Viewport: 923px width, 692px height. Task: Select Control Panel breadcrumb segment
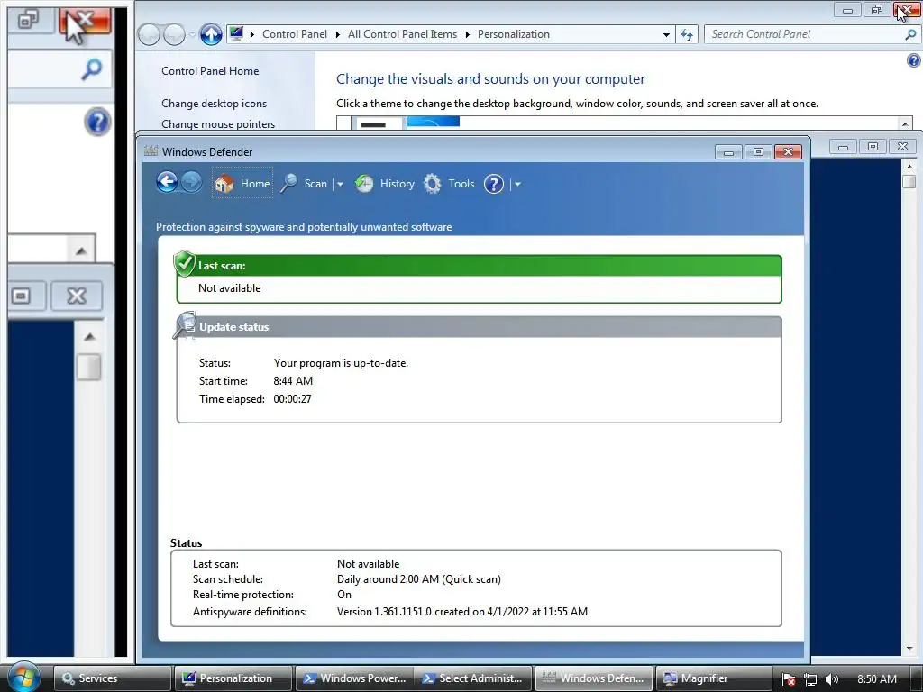coord(295,34)
